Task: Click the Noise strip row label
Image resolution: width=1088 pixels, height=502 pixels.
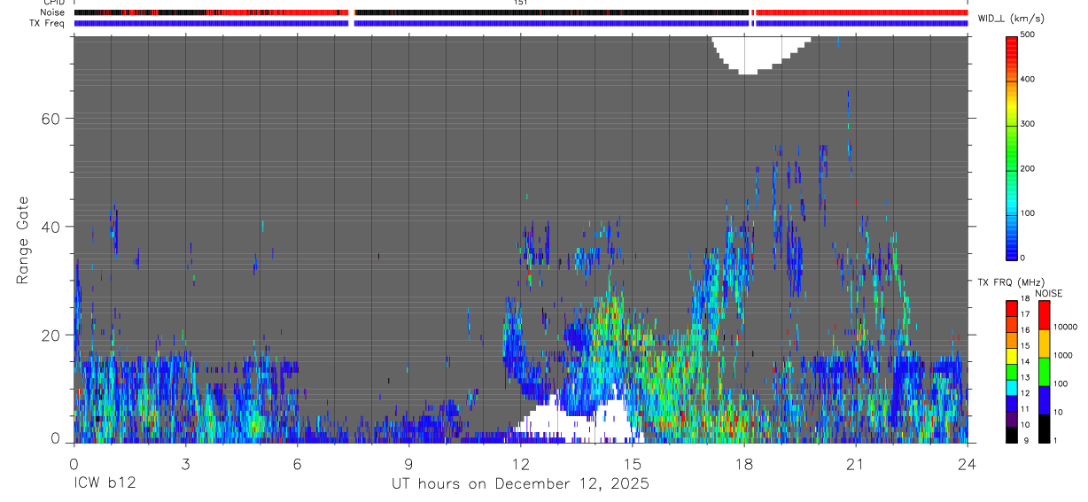Action: pyautogui.click(x=53, y=12)
